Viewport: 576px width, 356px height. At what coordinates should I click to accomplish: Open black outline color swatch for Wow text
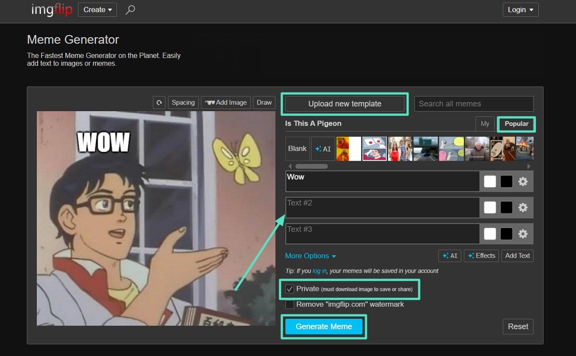click(x=506, y=182)
